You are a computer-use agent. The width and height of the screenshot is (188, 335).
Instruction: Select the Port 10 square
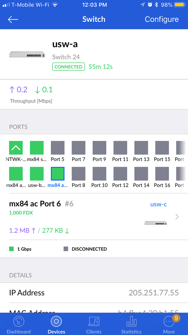tap(99, 174)
